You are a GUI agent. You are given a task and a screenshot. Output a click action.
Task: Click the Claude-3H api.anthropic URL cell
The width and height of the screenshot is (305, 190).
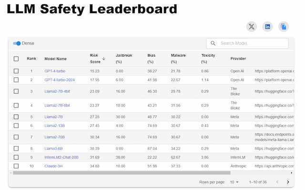tap(274, 166)
